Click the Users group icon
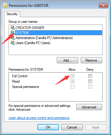The width and height of the screenshot is (111, 135). click(x=13, y=43)
